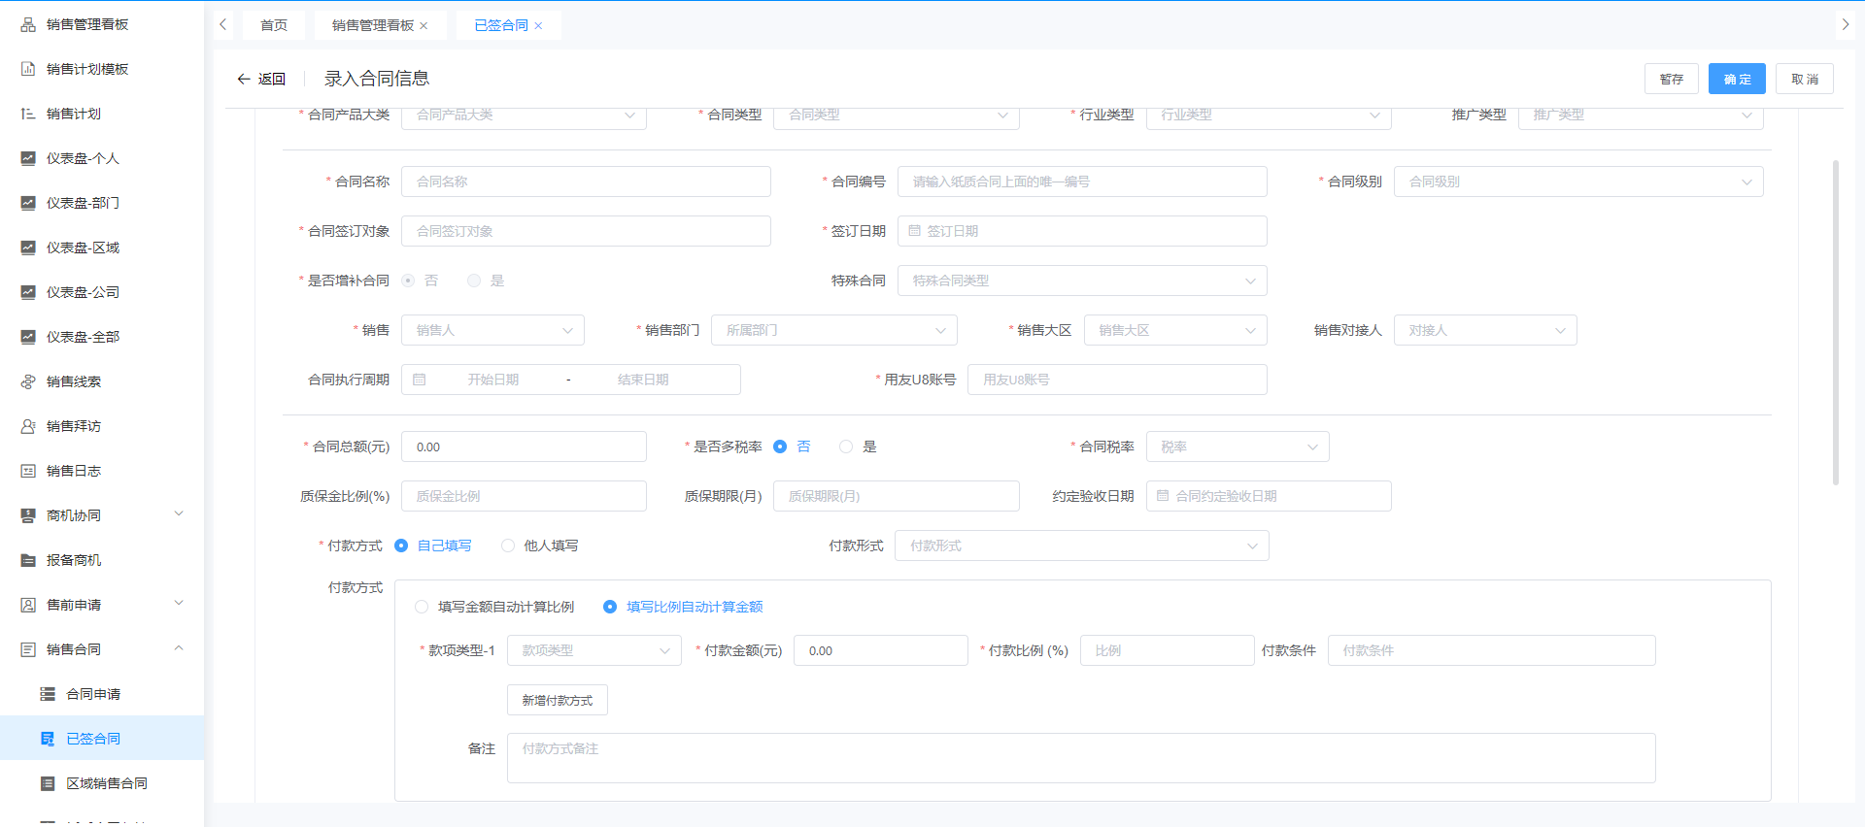Click the 销售计划模板 sidebar icon
The height and width of the screenshot is (827, 1865).
pyautogui.click(x=28, y=69)
